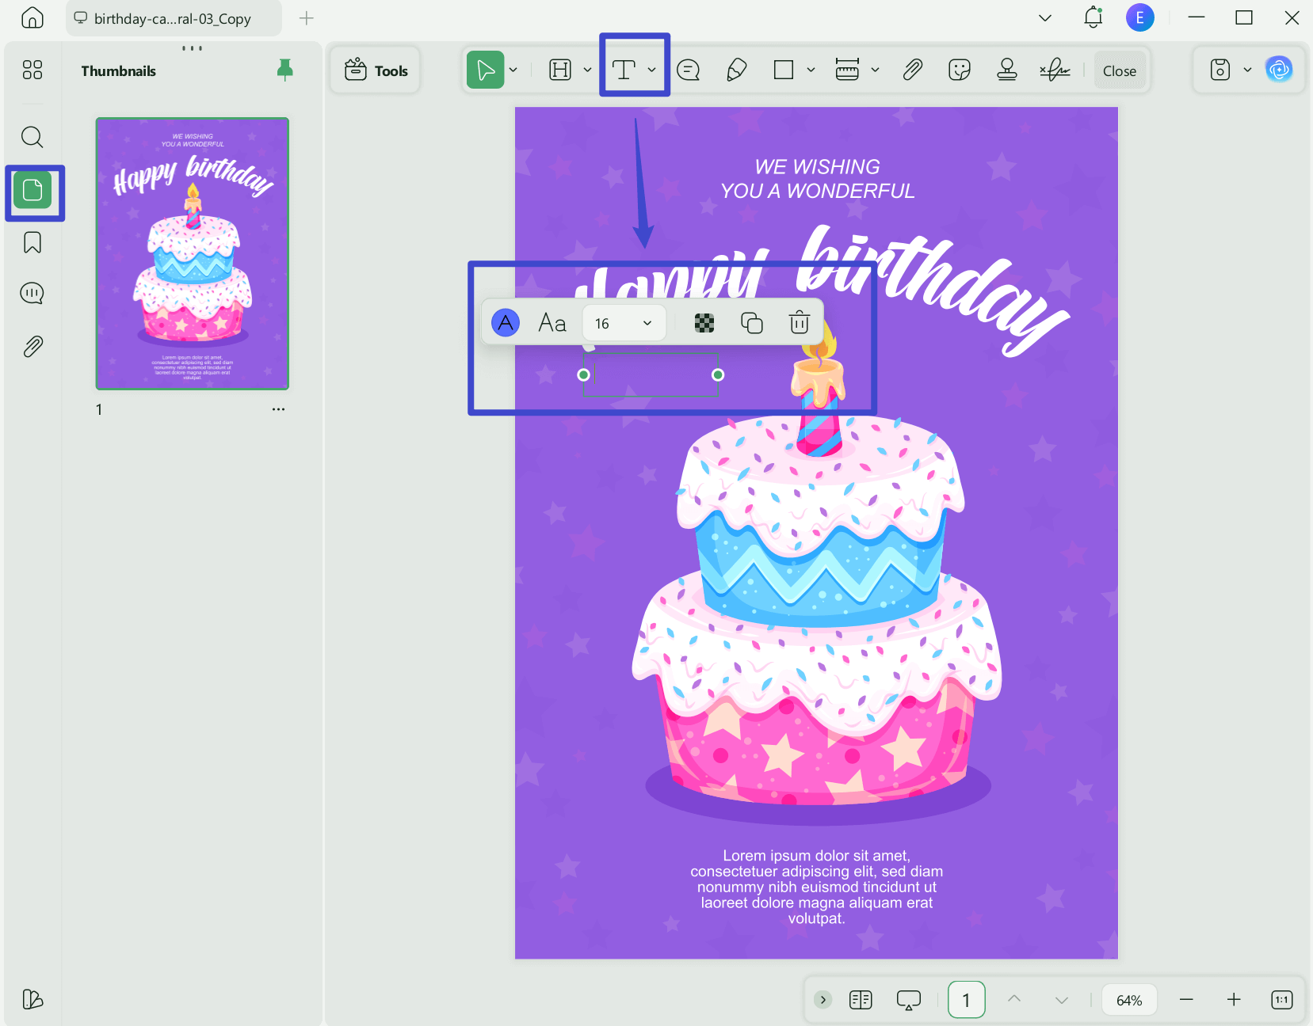Select the Text comment tool

(624, 70)
